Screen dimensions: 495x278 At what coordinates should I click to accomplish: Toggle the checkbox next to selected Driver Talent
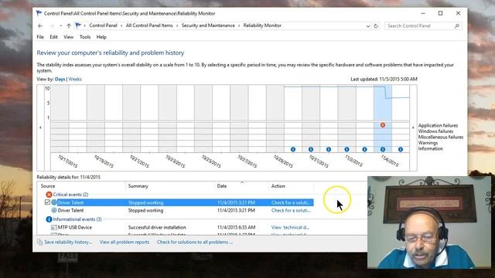pyautogui.click(x=47, y=202)
